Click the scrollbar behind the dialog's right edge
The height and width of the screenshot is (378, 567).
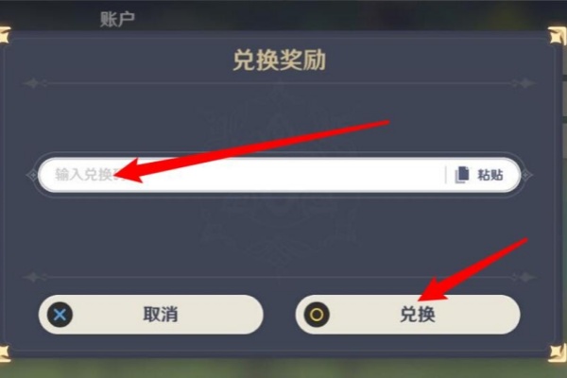click(564, 115)
